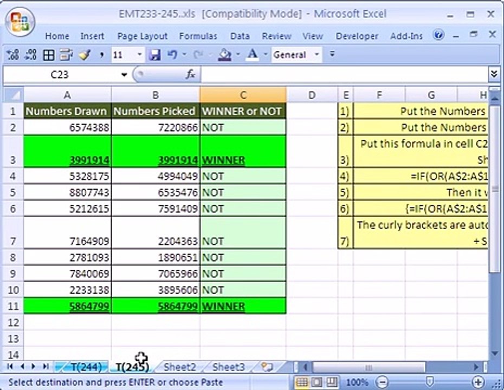Click the Decrease Decimal icon

(x=30, y=55)
